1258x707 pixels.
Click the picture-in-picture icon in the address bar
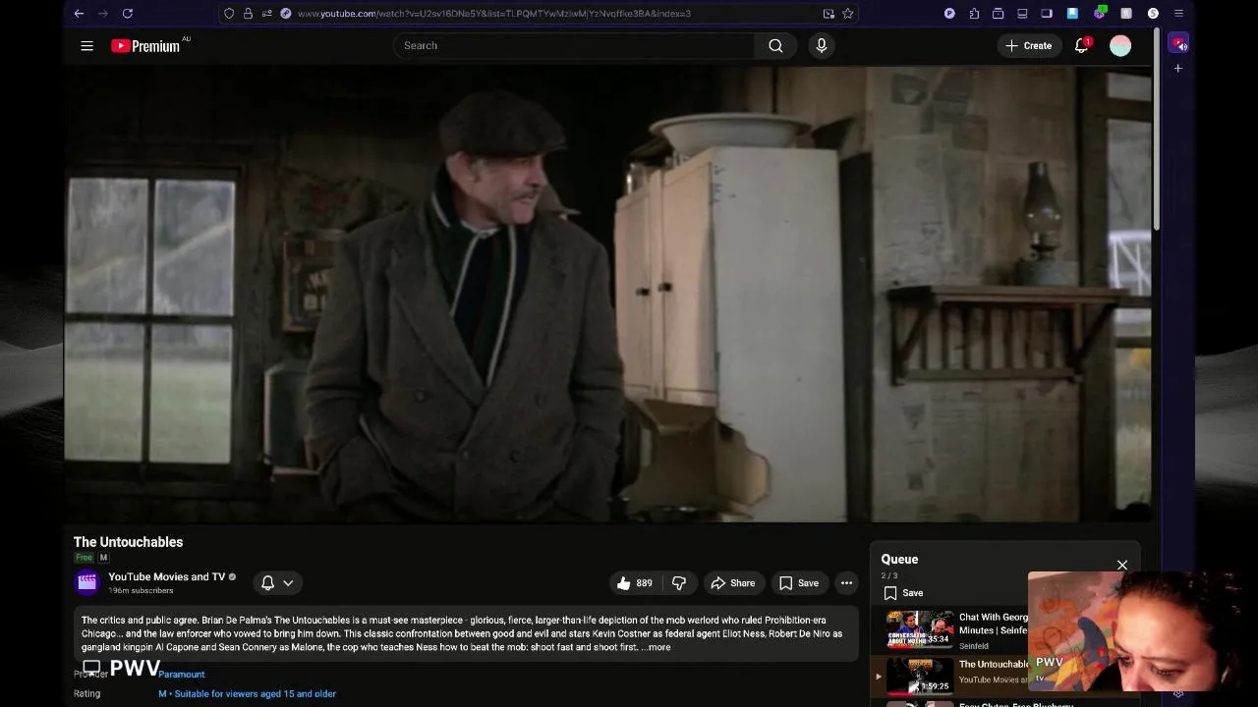(829, 14)
